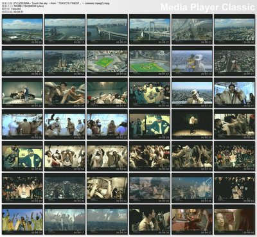Open the Rainbow Bridge thumbnail at 00:00:27
Screen dimensions: 257x237
(x=150, y=30)
